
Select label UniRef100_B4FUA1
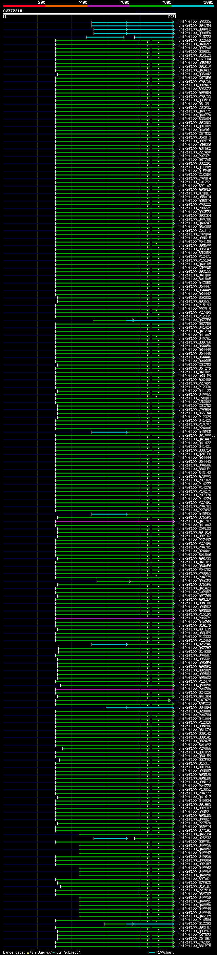click(195, 372)
